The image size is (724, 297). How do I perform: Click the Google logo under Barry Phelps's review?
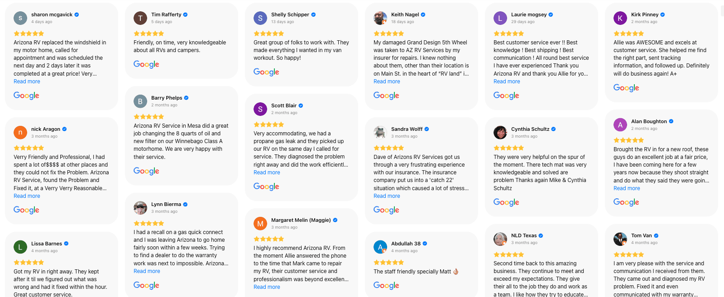[x=146, y=171]
